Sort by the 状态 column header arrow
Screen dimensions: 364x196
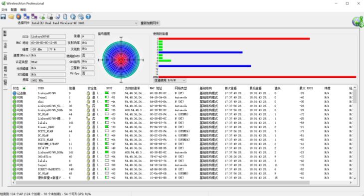(24, 88)
